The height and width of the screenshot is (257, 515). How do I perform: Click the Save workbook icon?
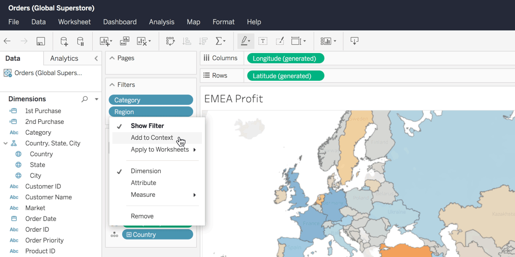click(x=41, y=41)
